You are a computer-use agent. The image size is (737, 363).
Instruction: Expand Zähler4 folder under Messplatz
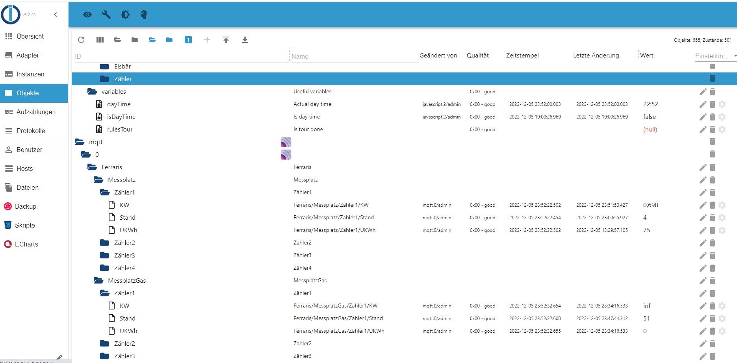pos(104,268)
